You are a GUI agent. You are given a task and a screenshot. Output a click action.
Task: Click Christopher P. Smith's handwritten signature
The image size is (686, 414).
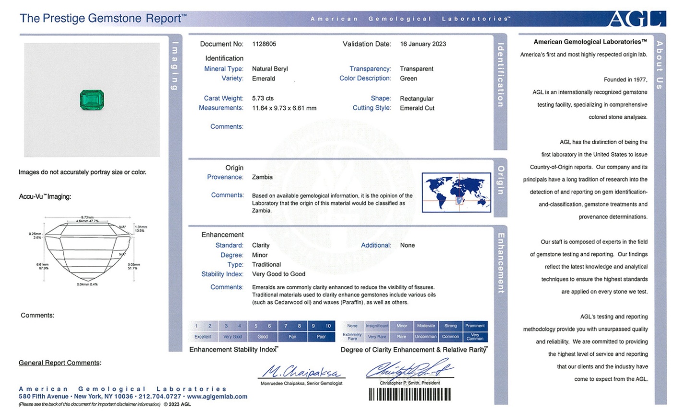pyautogui.click(x=409, y=370)
